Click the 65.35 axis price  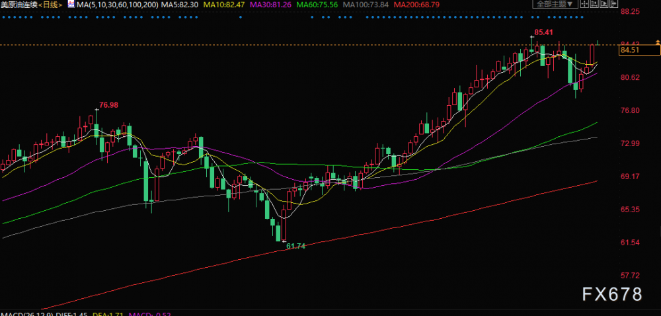(631, 210)
